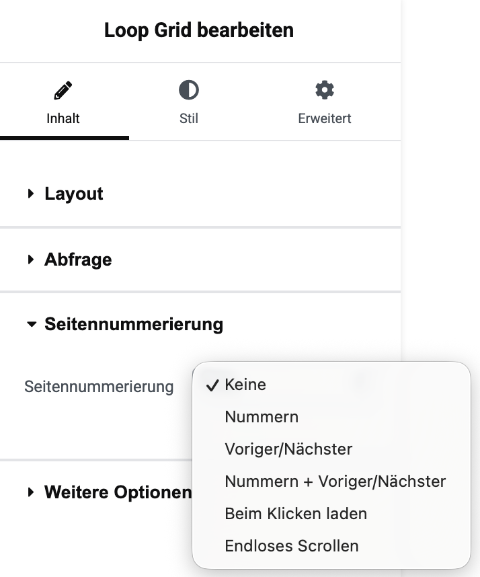Viewport: 480px width, 577px height.
Task: Select the 'Endloses Scrollen' option
Action: click(292, 546)
